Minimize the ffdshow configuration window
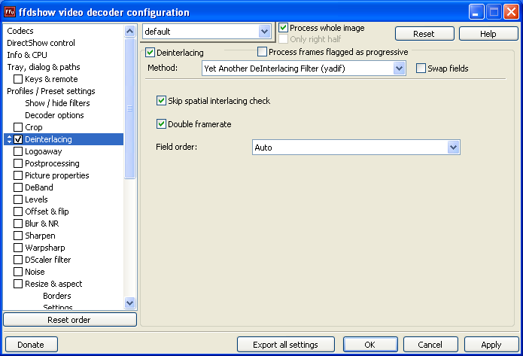 [476, 12]
